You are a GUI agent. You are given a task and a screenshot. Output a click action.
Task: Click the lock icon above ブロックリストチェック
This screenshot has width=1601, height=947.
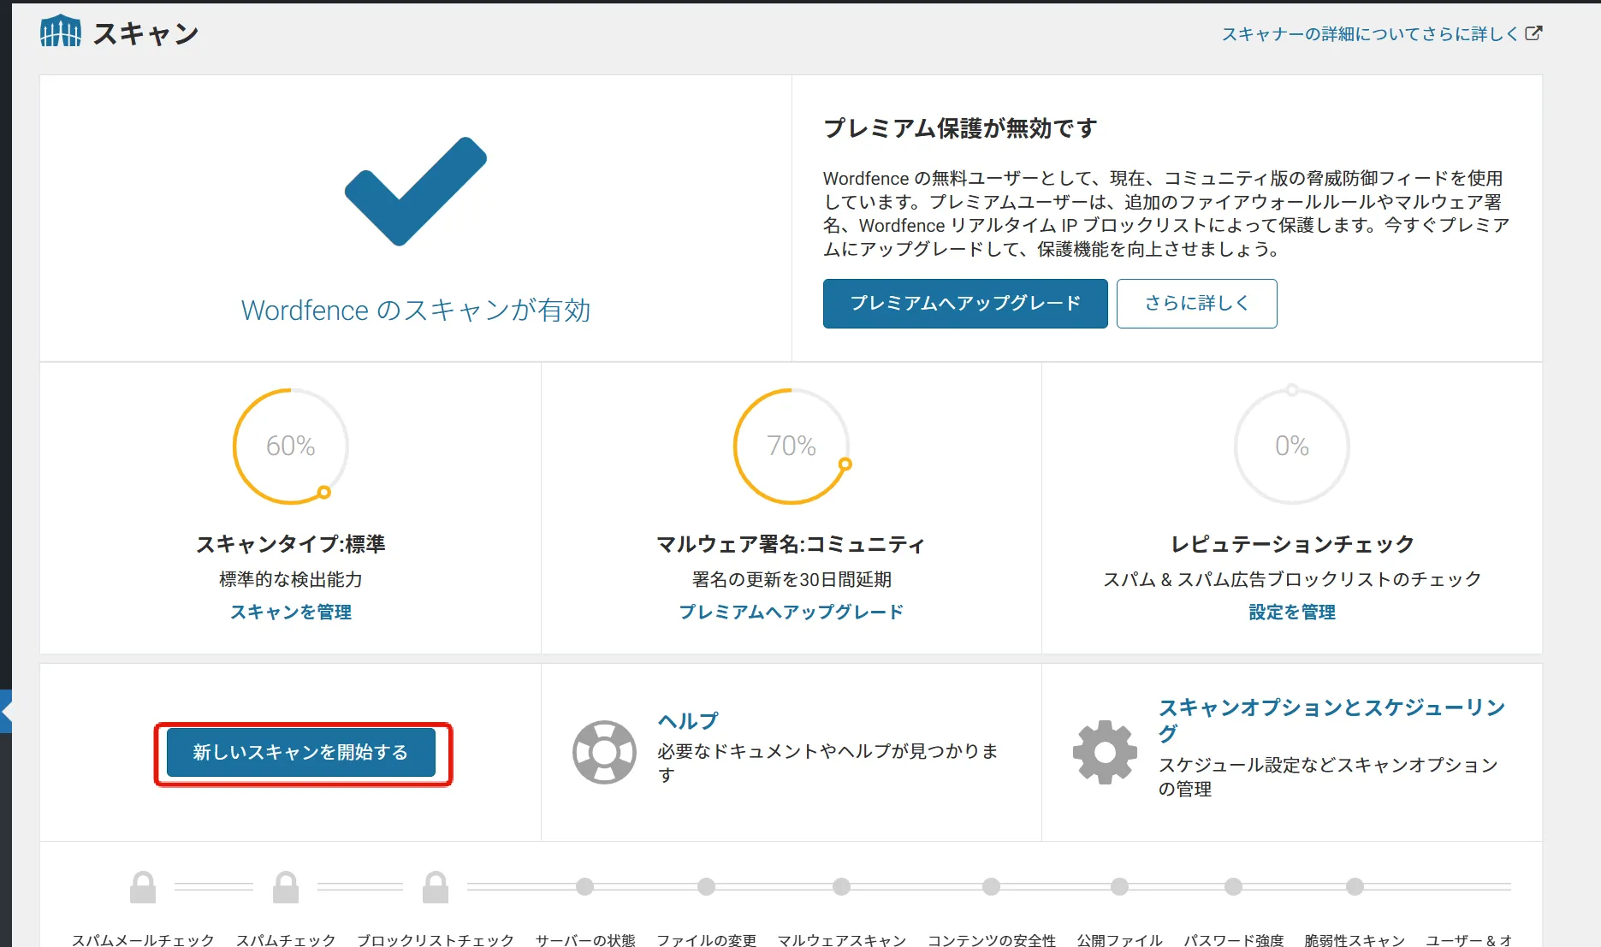[x=436, y=887]
